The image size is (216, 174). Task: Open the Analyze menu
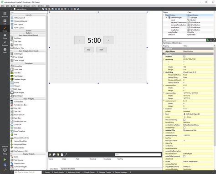point(27,6)
